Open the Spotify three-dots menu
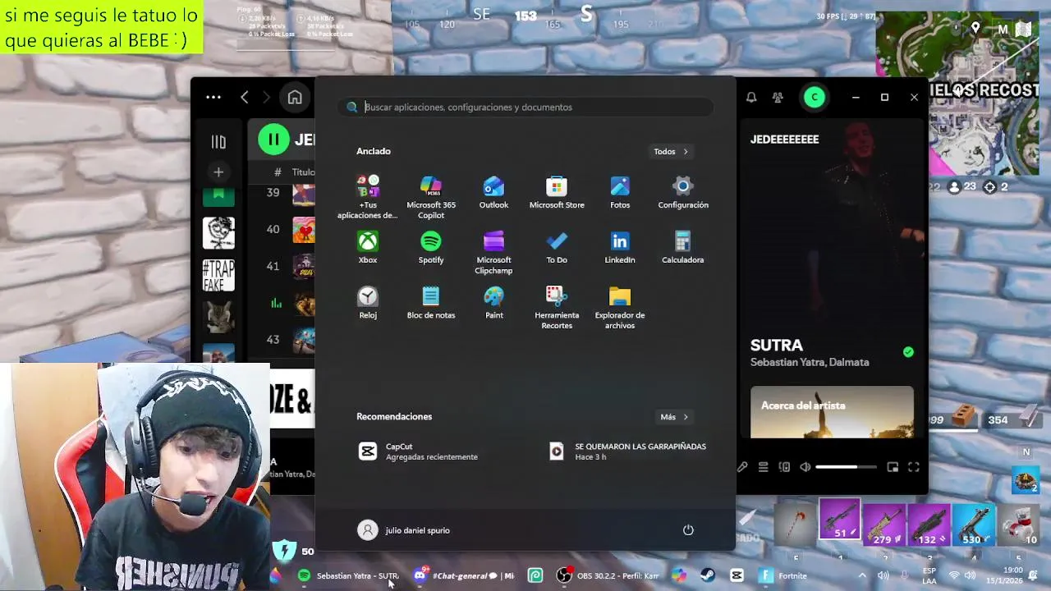This screenshot has width=1051, height=591. coord(213,98)
